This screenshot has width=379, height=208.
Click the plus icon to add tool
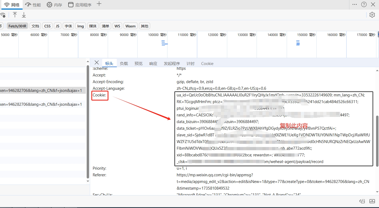pos(99,4)
